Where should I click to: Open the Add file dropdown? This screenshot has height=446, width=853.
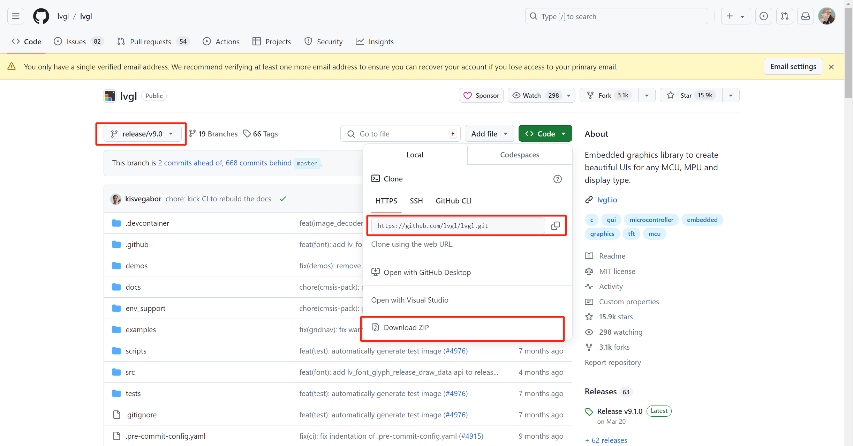tap(489, 134)
